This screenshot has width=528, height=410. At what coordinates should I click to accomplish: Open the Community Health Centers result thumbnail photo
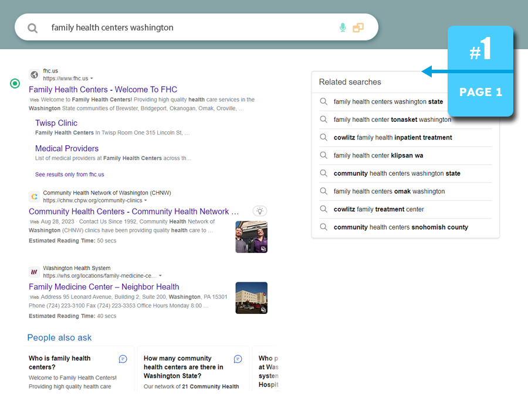(x=251, y=237)
